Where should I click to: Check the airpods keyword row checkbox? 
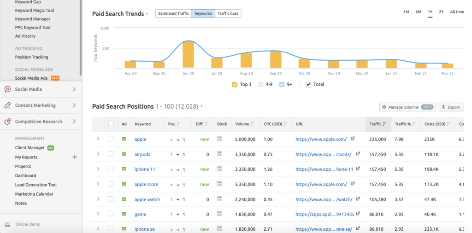coord(111,154)
